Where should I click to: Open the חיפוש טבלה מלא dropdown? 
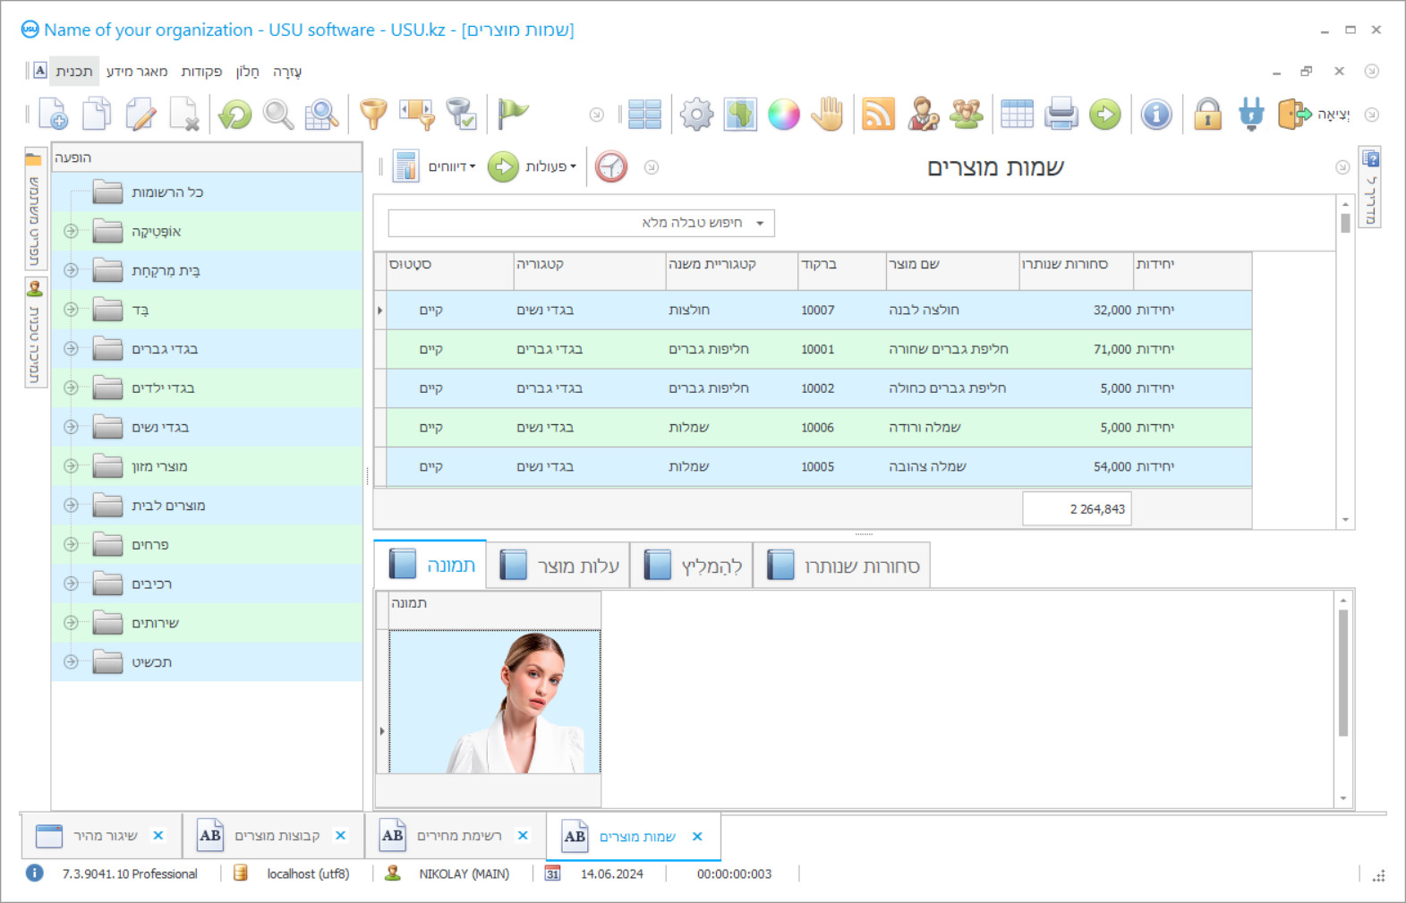[x=760, y=223]
